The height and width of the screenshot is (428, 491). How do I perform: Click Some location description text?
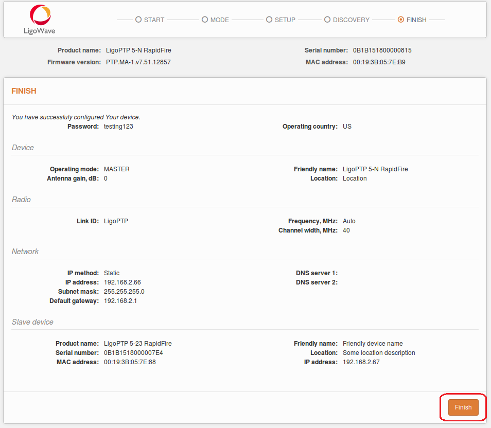379,352
